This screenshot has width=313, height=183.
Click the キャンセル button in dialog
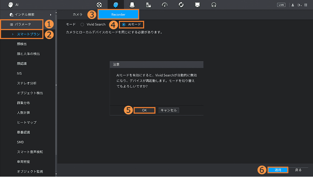coord(169,110)
